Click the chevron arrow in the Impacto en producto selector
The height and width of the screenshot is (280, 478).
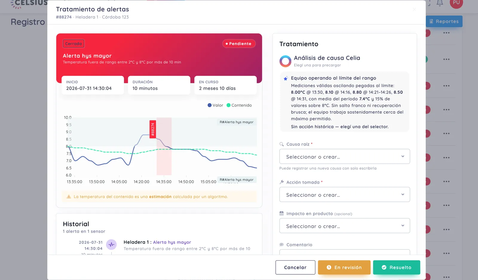[x=403, y=226]
